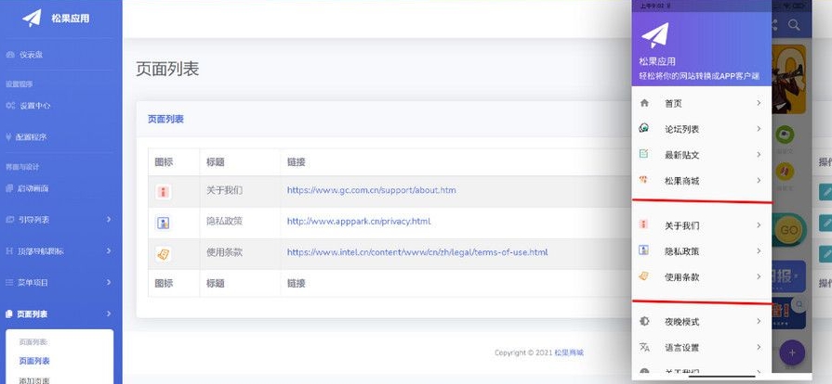Select the 关于我们 row icon in table
Viewport: 832px width, 384px height.
[163, 192]
